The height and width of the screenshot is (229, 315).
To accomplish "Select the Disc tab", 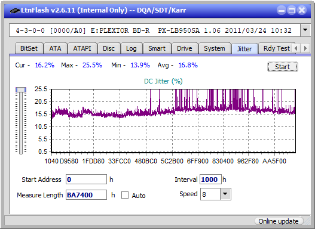I will tap(109, 48).
